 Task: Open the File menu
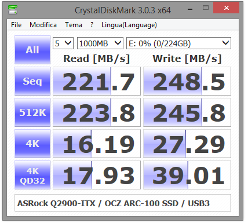pyautogui.click(x=16, y=25)
